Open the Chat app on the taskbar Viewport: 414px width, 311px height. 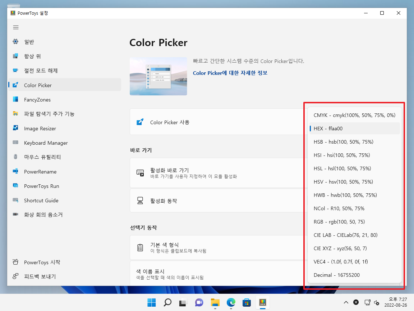point(199,302)
